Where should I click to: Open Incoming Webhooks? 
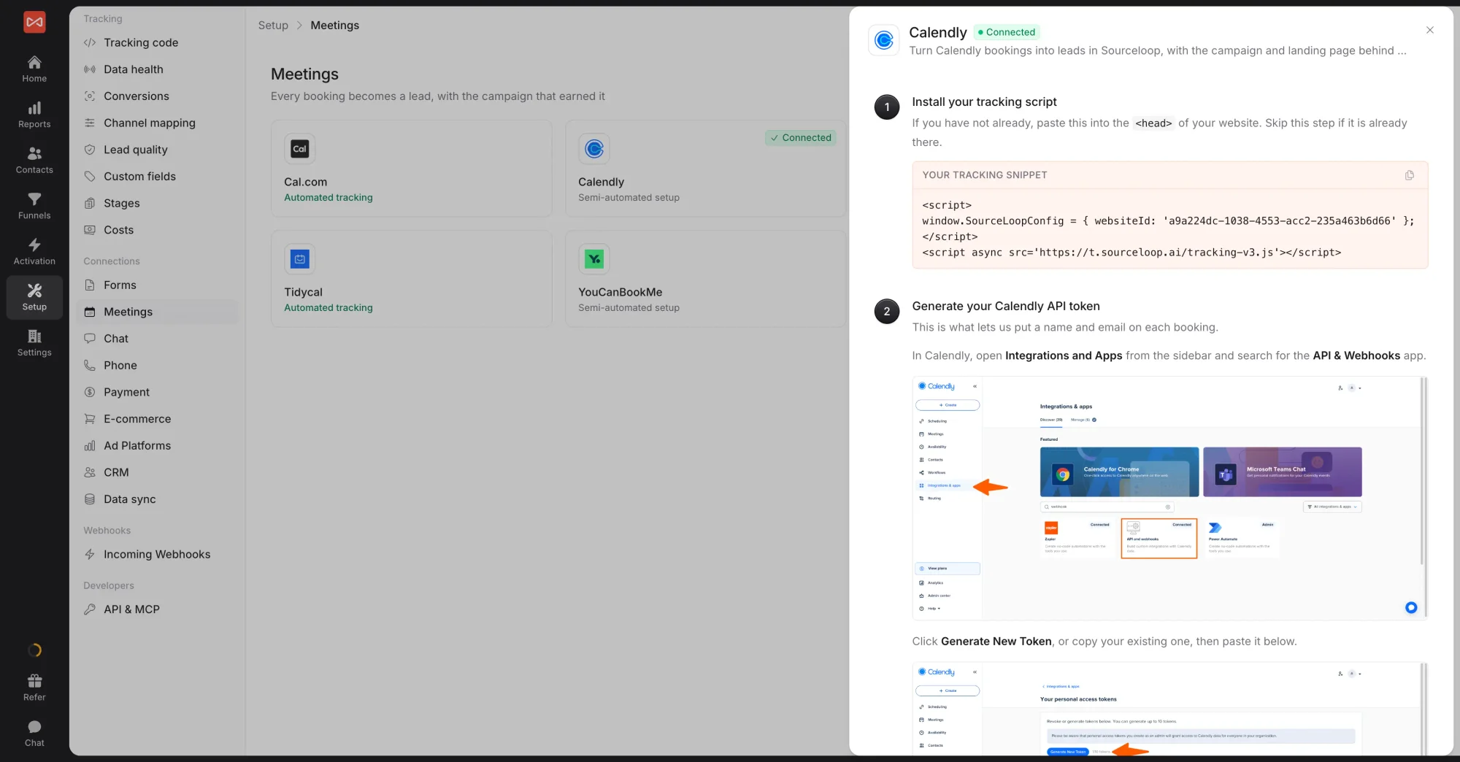pos(157,555)
